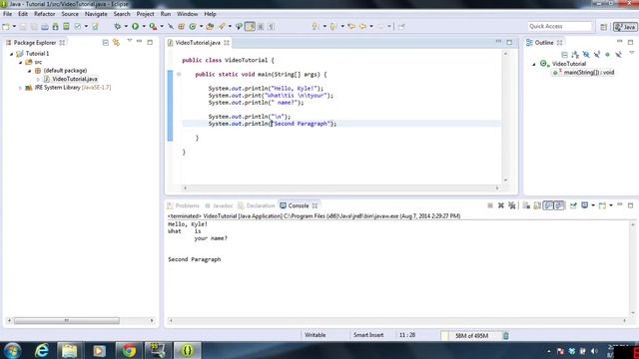Click the Open Type icon
This screenshot has height=359, width=639.
pos(210,27)
